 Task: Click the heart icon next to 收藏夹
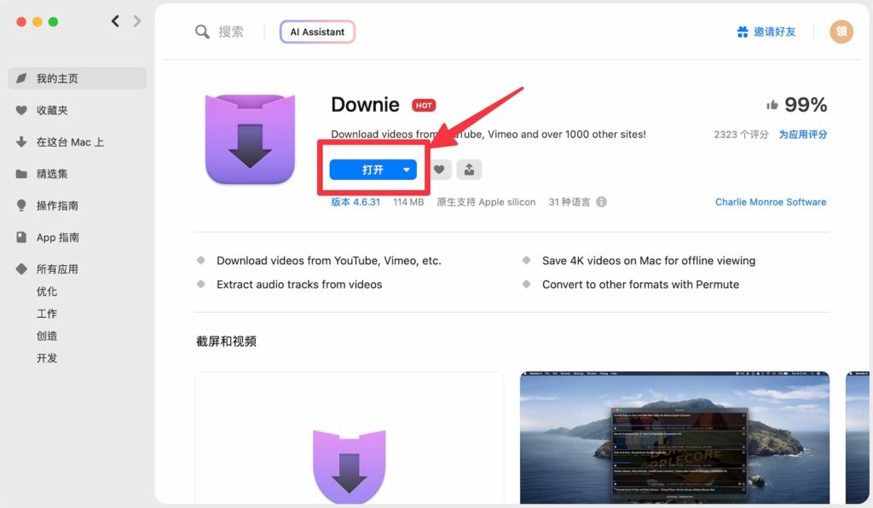click(x=21, y=110)
